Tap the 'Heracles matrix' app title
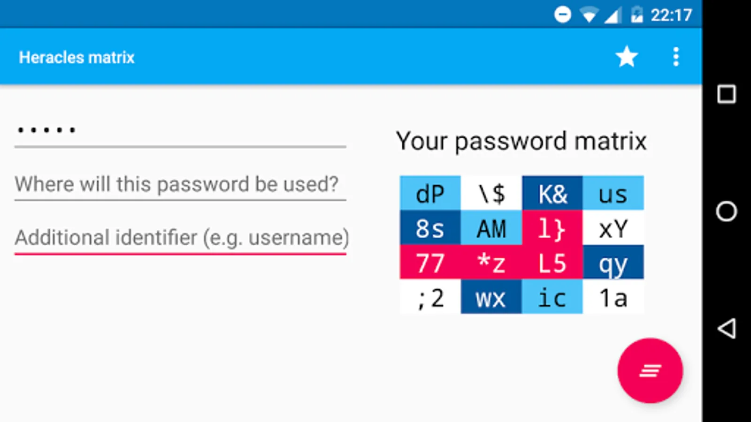 pyautogui.click(x=77, y=57)
